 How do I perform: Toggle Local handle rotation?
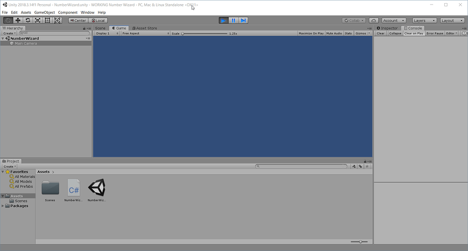(98, 21)
